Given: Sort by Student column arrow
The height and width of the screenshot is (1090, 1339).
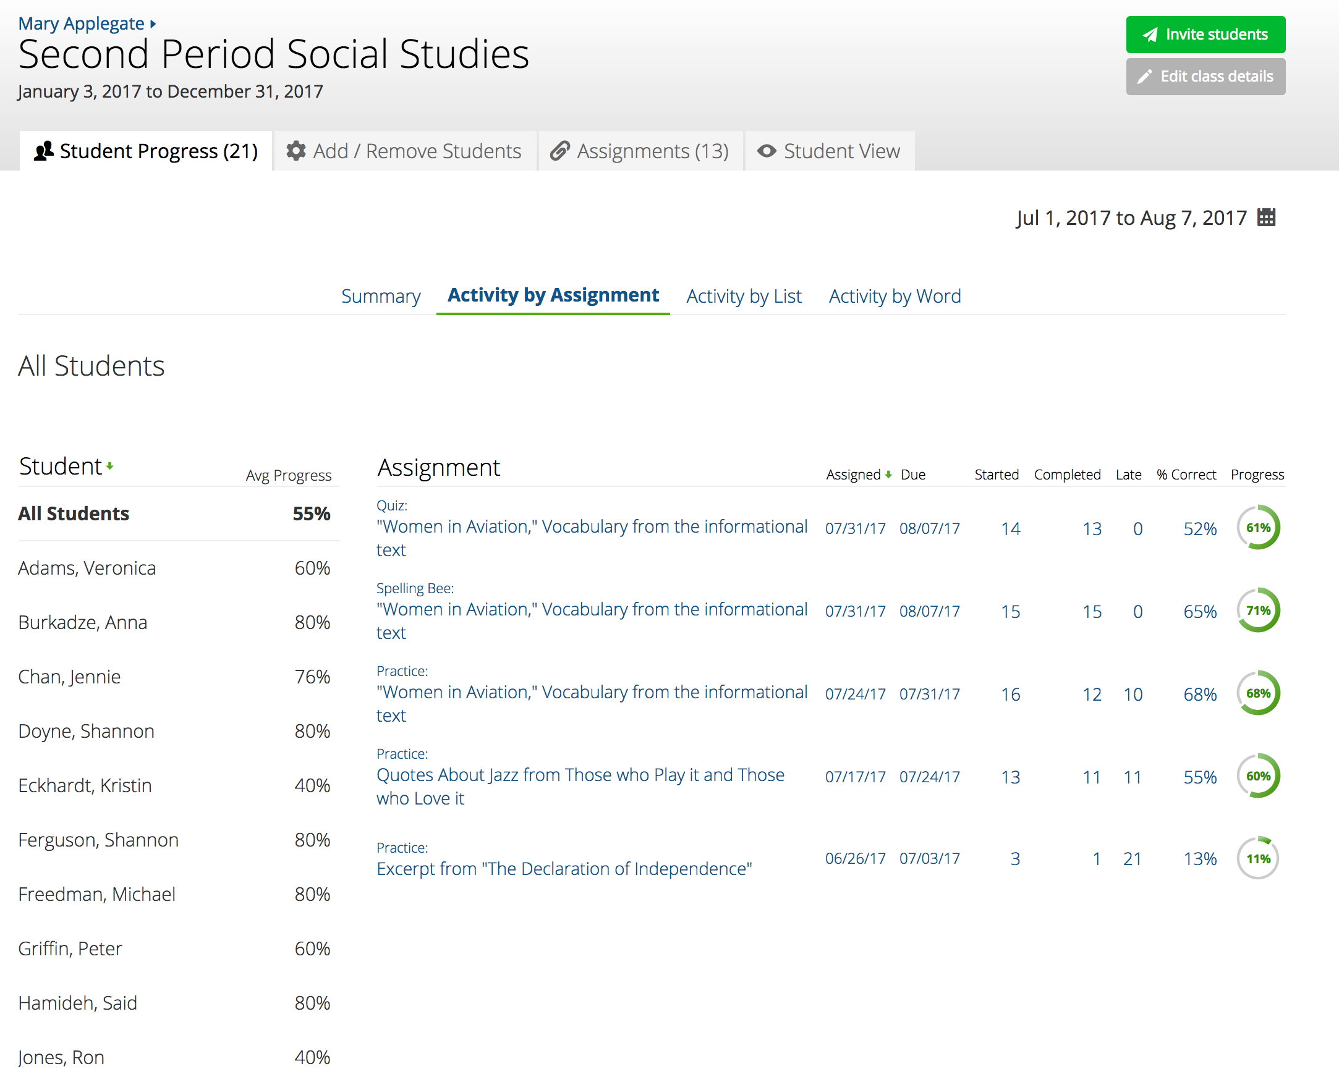Looking at the screenshot, I should click(x=110, y=466).
